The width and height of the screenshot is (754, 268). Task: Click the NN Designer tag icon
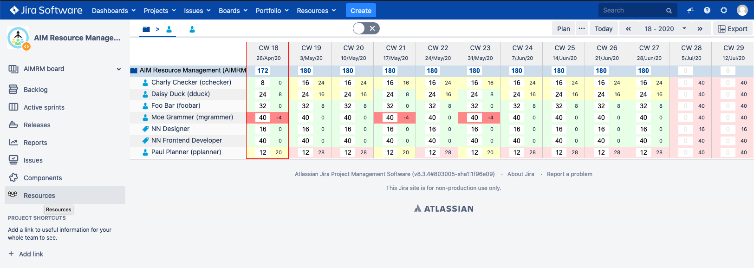pyautogui.click(x=145, y=129)
